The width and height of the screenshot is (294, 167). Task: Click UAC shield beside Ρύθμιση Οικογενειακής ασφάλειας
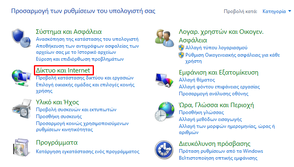(x=181, y=55)
